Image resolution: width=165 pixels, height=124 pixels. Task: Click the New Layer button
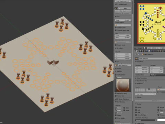[x=123, y=11]
